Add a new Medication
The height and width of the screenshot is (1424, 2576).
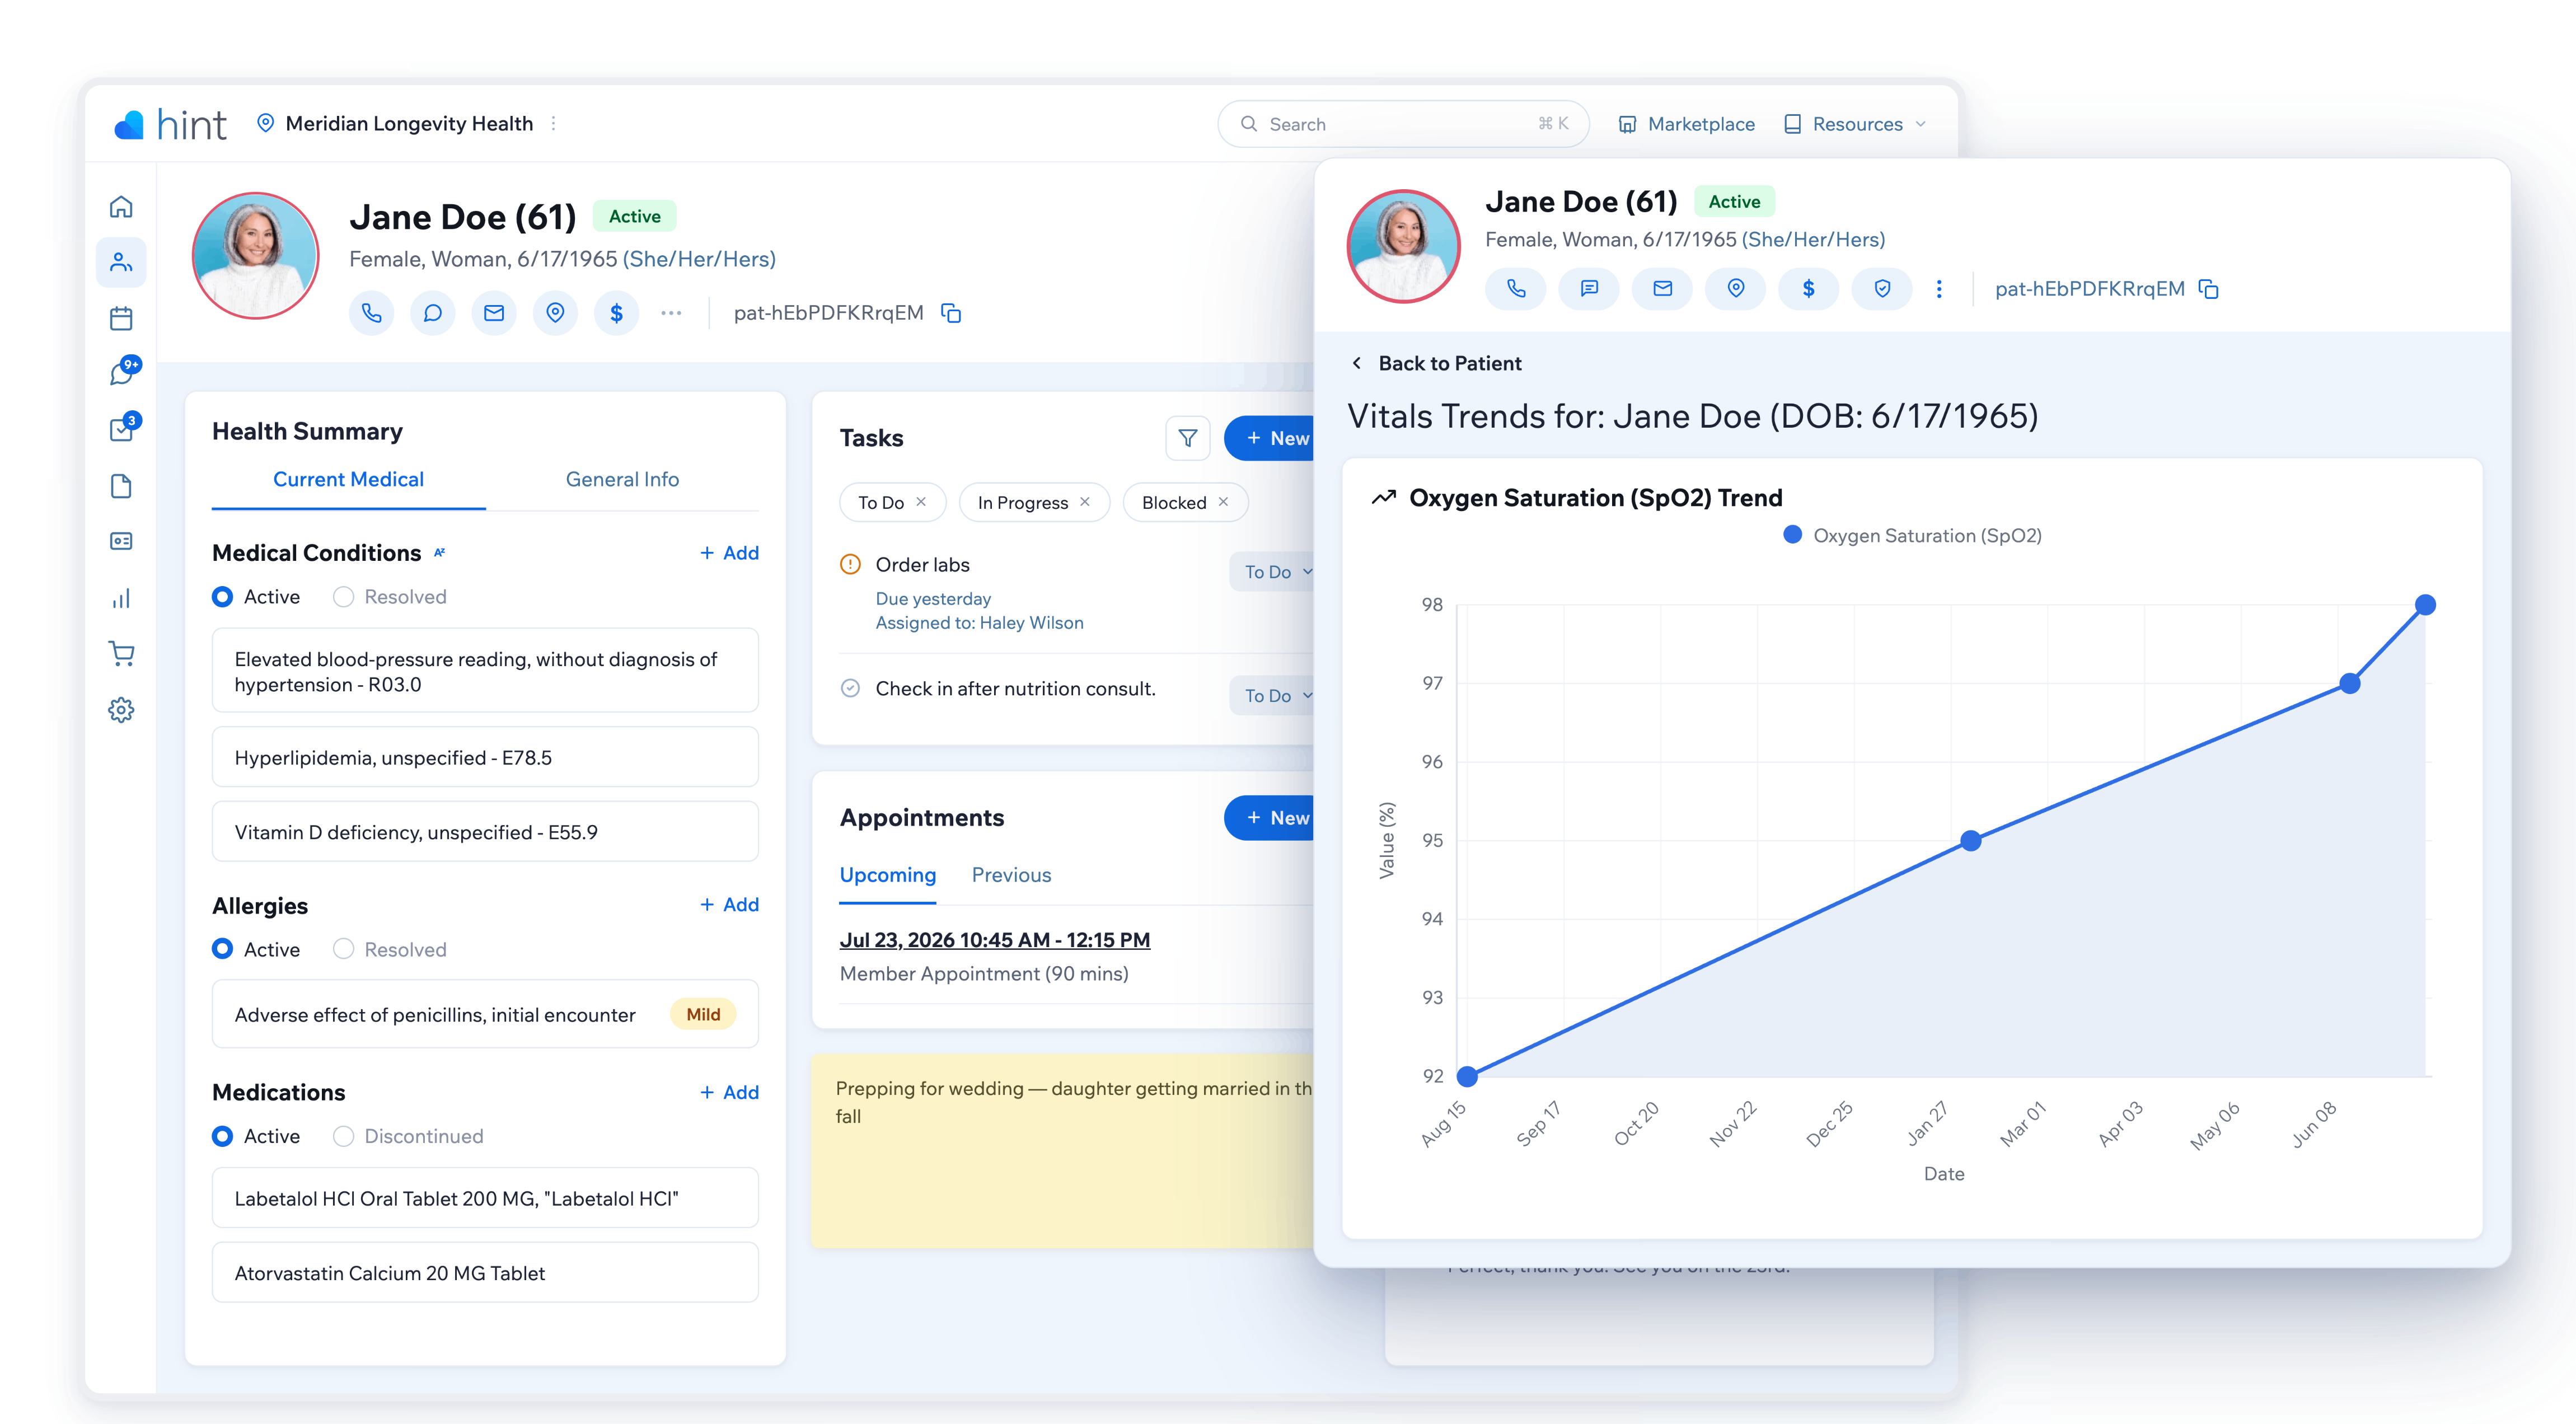729,1092
